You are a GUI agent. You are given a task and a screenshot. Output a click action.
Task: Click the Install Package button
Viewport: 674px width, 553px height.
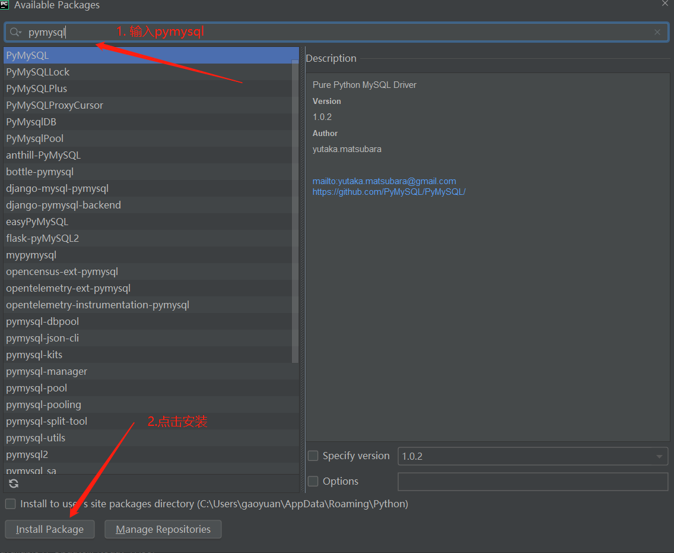click(x=50, y=529)
